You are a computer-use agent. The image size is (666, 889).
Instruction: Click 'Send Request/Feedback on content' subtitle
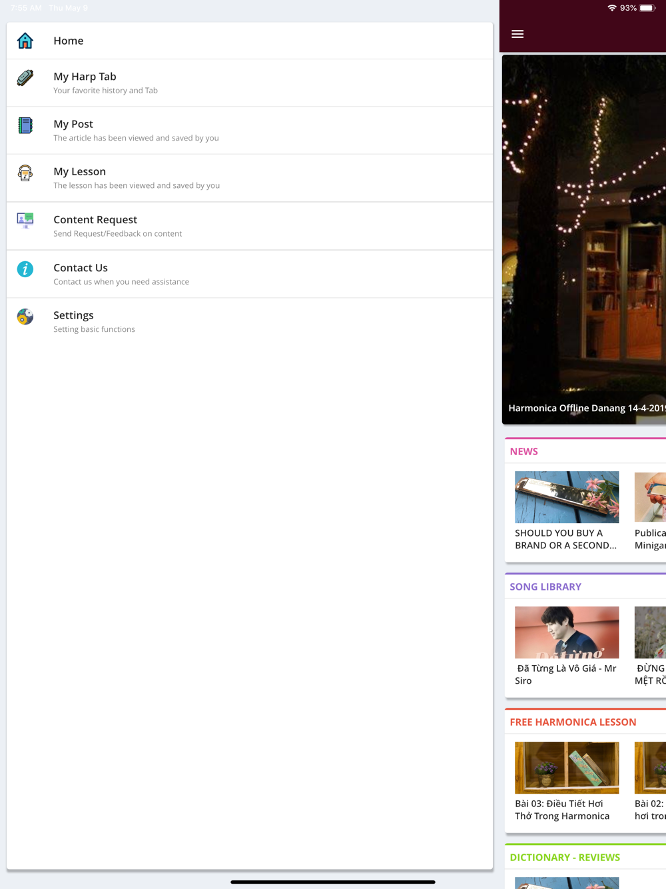117,234
